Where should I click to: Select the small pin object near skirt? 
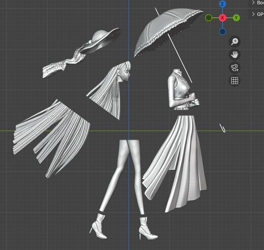click(223, 128)
